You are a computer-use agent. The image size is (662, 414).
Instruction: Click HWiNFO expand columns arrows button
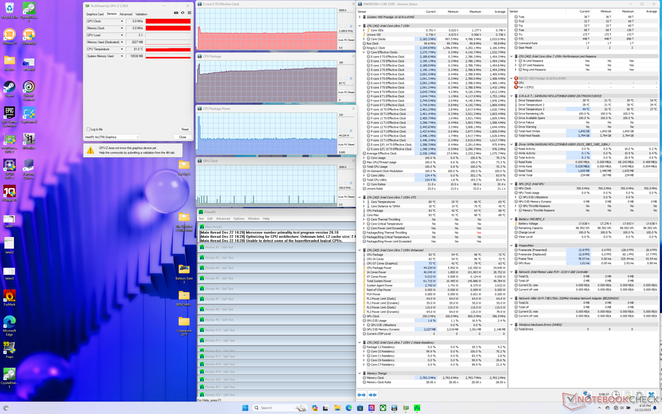pos(361,395)
